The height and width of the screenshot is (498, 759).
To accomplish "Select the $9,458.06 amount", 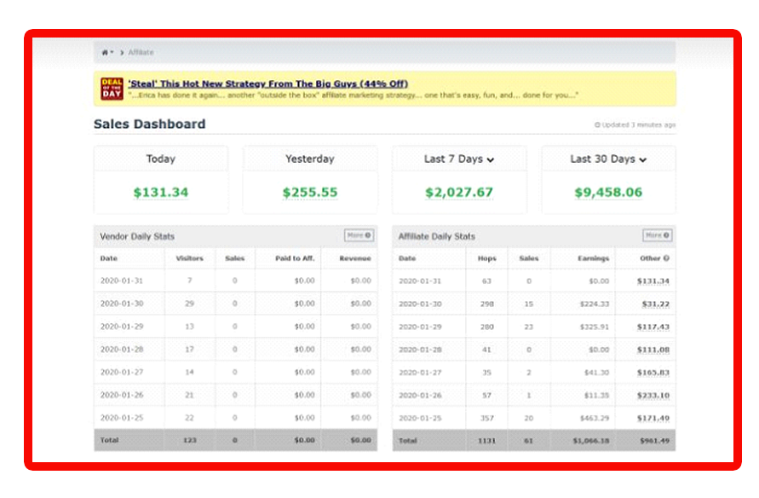I will [608, 193].
